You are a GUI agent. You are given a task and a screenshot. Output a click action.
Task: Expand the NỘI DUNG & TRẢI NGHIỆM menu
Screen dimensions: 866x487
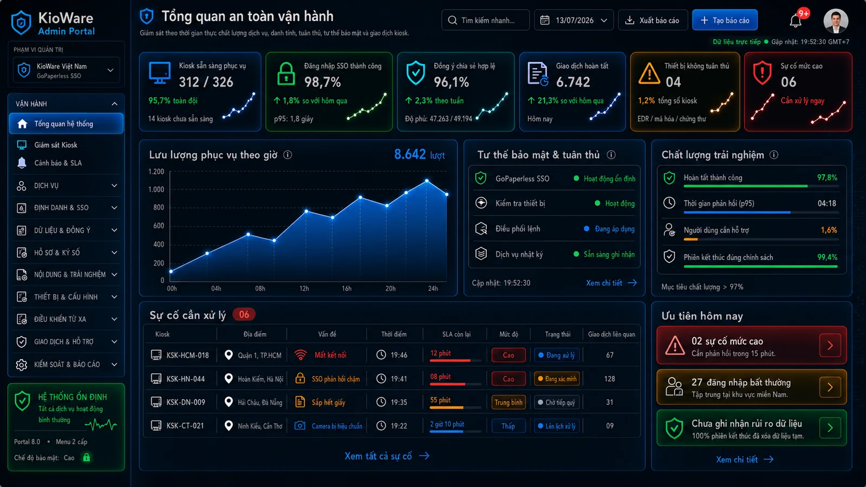point(66,274)
